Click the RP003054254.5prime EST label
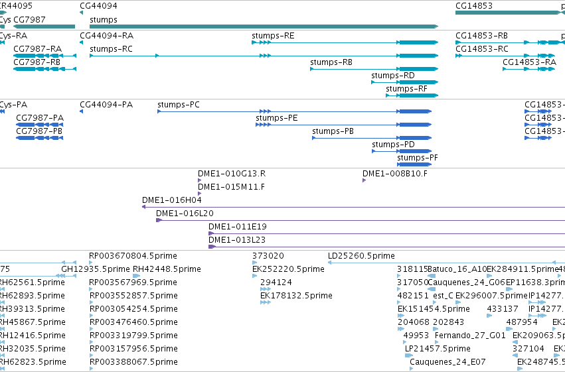565x372 pixels. point(133,310)
